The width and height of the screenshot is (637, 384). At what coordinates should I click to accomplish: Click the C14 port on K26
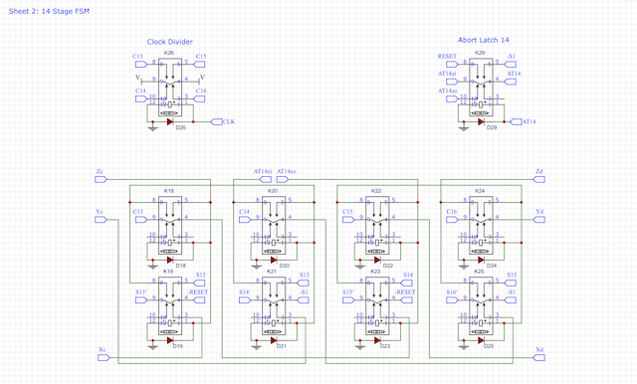point(141,98)
